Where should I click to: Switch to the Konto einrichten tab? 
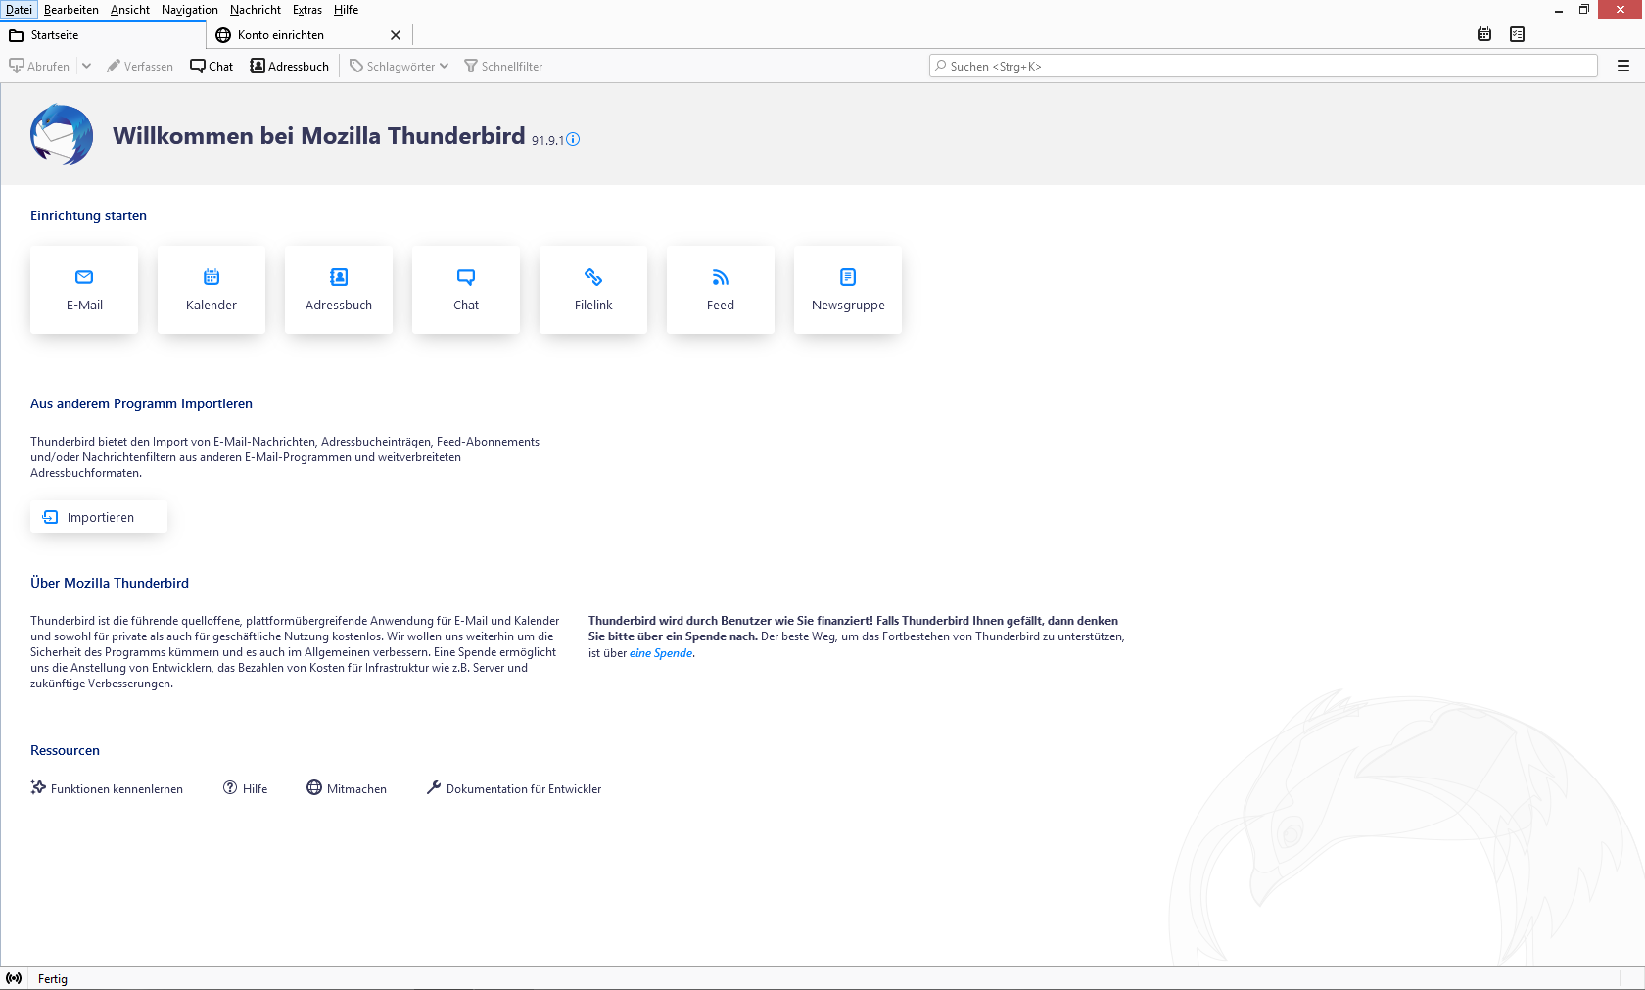pyautogui.click(x=294, y=35)
